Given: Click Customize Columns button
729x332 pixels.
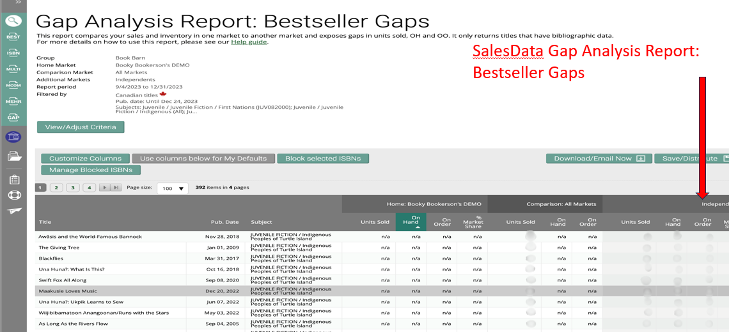Looking at the screenshot, I should (x=86, y=159).
